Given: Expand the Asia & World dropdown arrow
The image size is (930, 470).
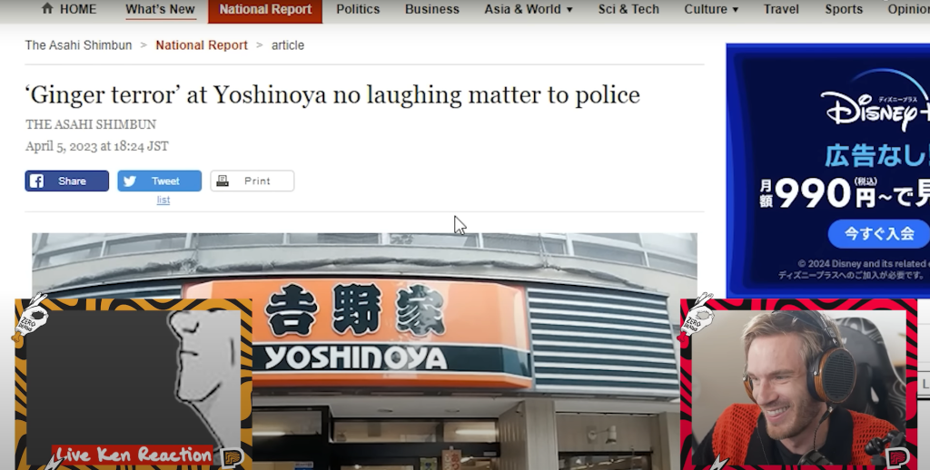Looking at the screenshot, I should 569,9.
